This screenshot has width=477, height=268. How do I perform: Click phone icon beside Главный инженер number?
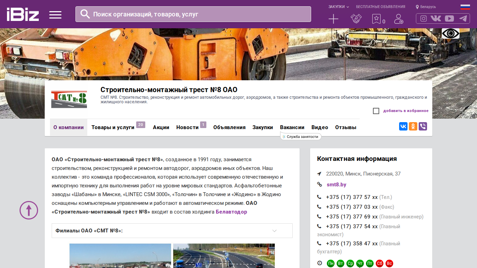pyautogui.click(x=319, y=217)
